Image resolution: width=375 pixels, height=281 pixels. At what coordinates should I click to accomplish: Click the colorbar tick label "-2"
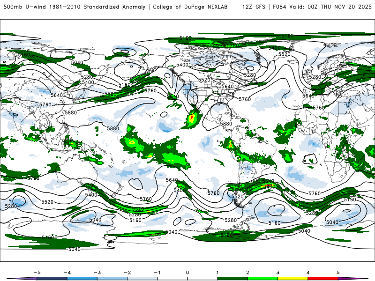point(127,273)
